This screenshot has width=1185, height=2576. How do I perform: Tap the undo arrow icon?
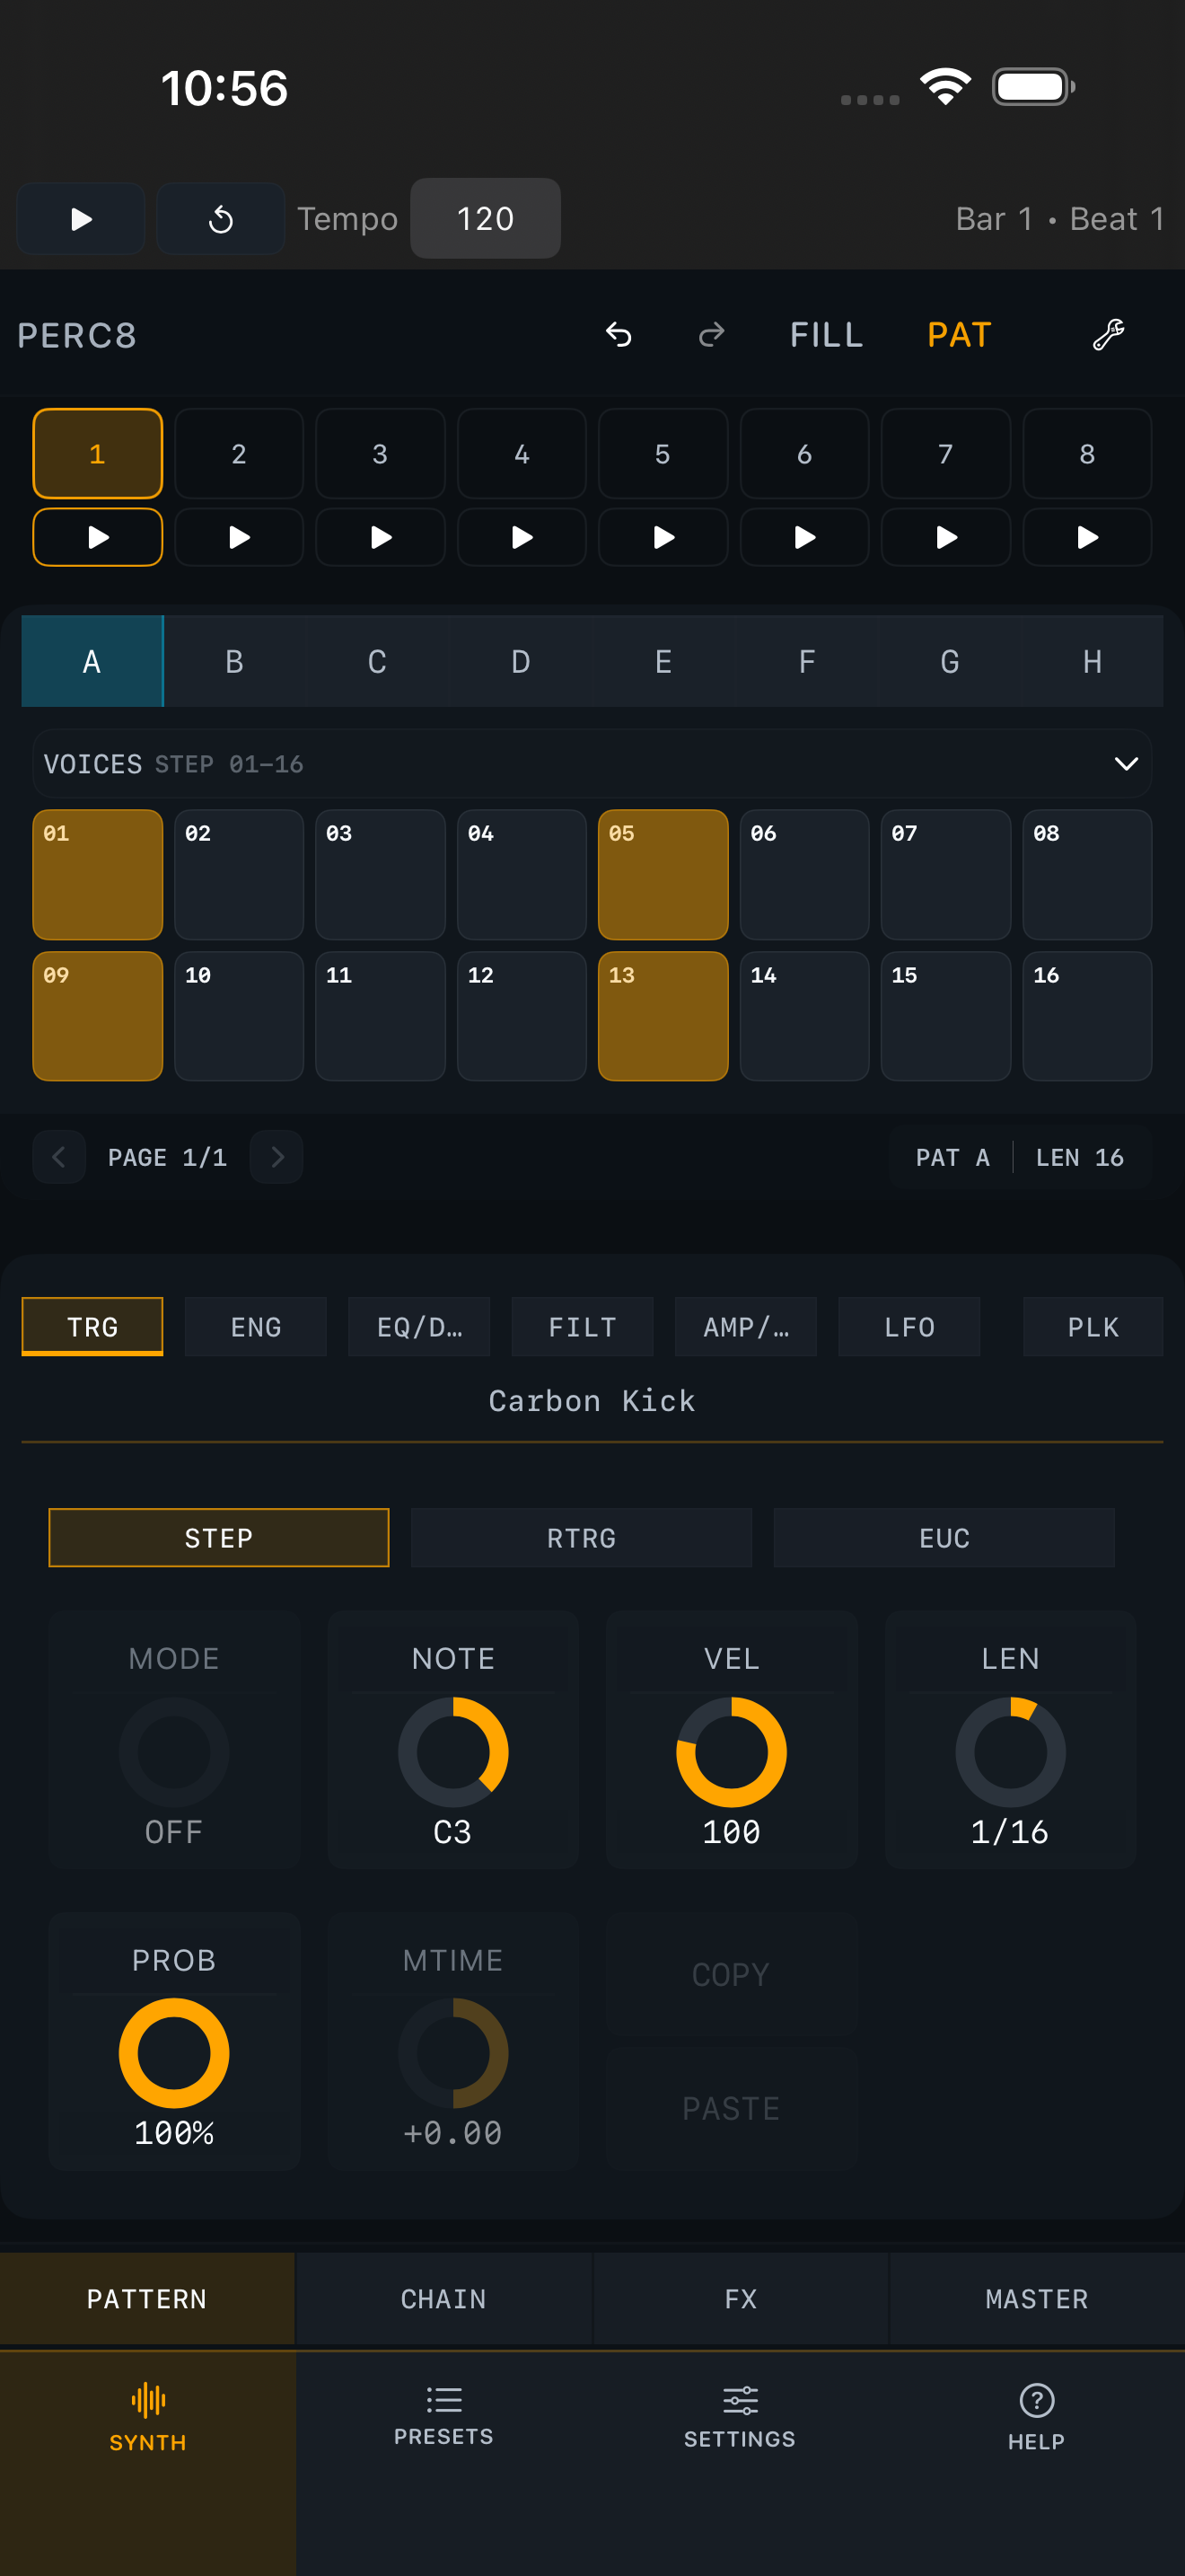[619, 335]
